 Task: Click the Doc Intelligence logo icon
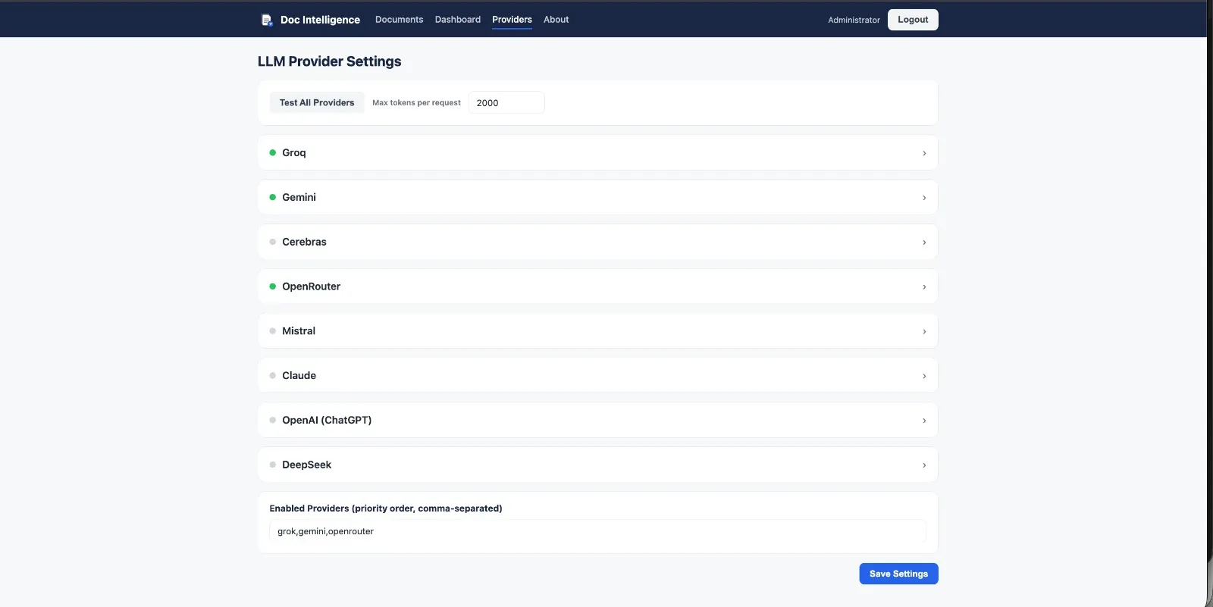click(267, 20)
